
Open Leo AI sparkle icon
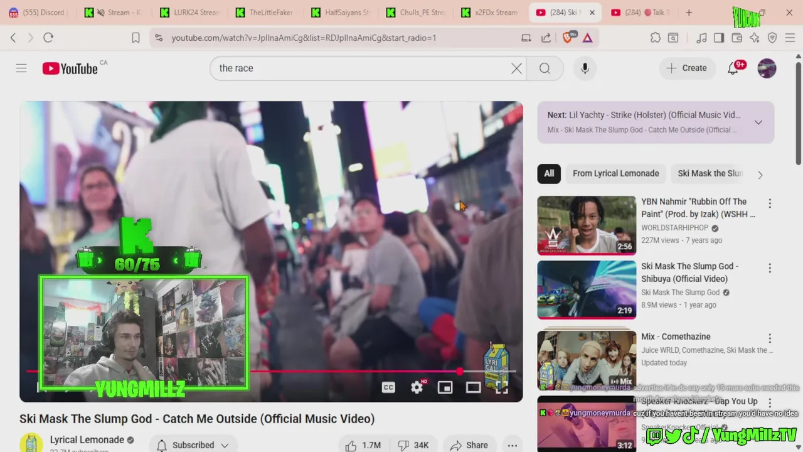point(754,38)
